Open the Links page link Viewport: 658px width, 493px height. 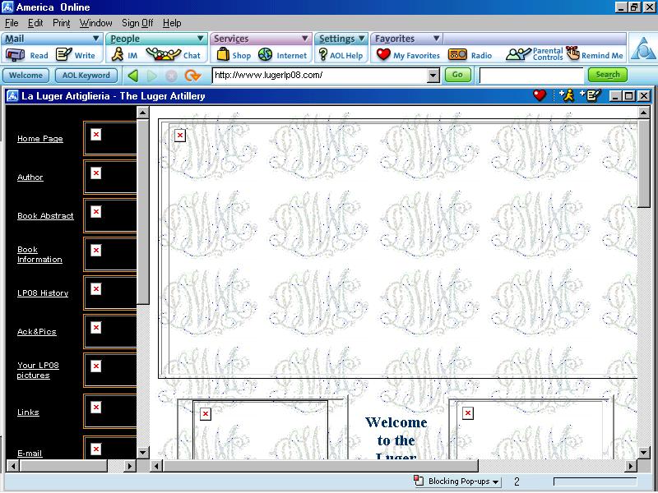tap(28, 412)
